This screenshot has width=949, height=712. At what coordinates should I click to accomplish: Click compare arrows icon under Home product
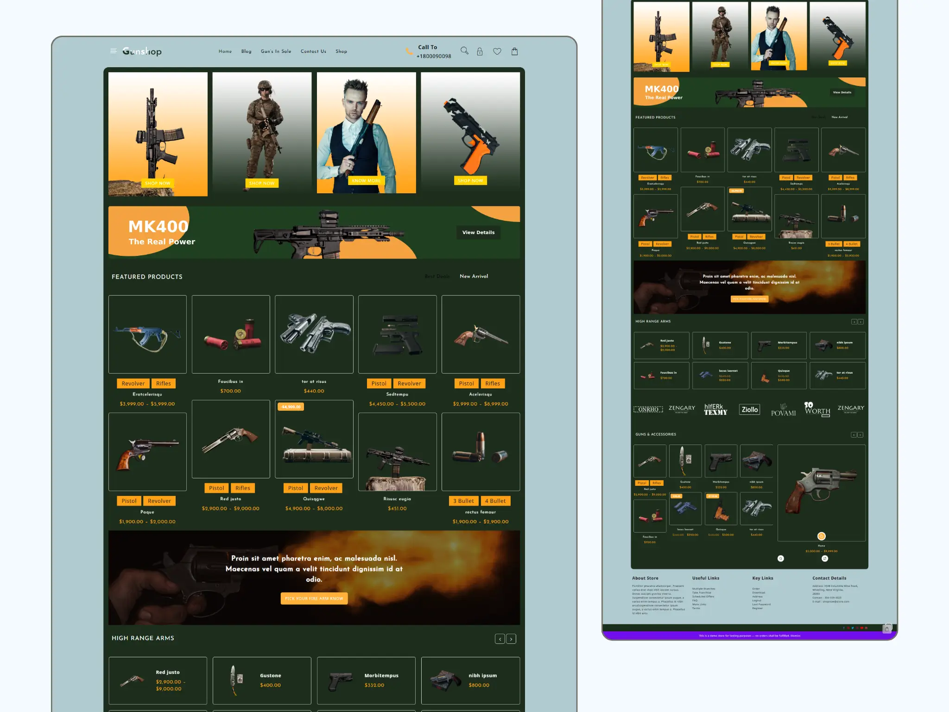pos(825,558)
